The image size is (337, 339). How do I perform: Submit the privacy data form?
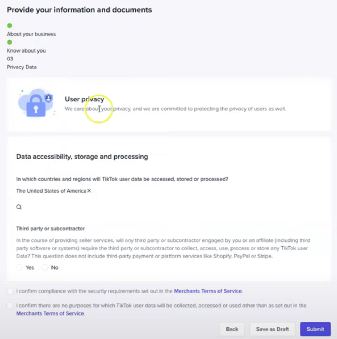coord(315,329)
